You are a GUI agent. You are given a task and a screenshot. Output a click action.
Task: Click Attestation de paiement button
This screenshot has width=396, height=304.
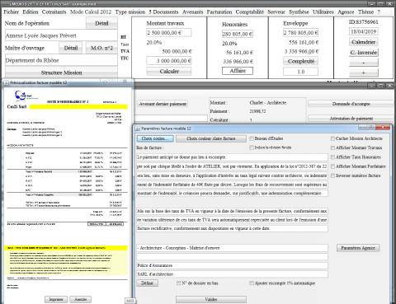351,119
